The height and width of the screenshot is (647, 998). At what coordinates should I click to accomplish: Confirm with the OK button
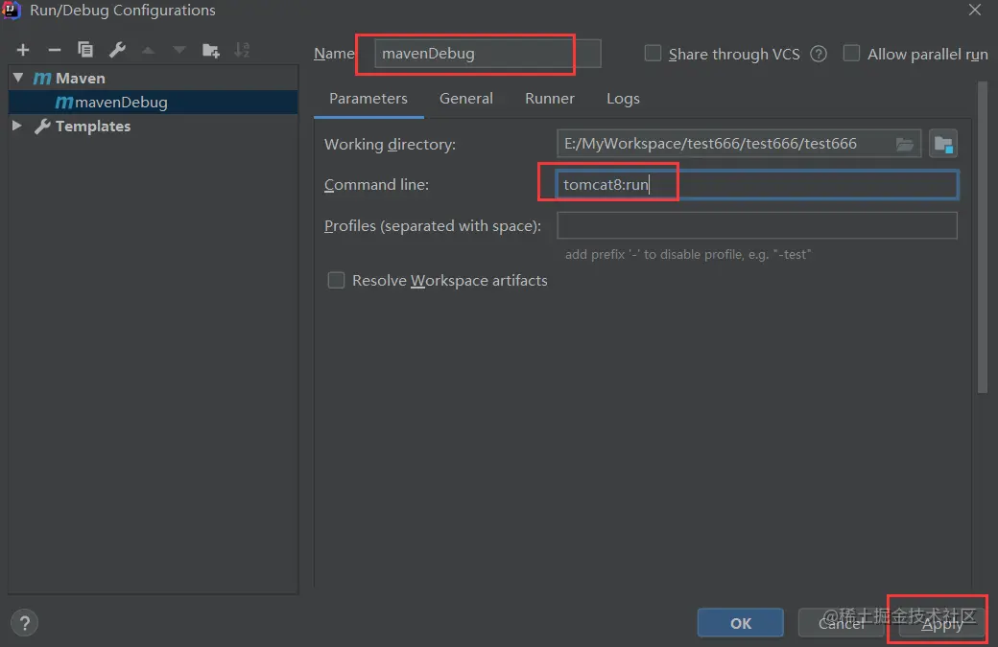click(x=740, y=623)
